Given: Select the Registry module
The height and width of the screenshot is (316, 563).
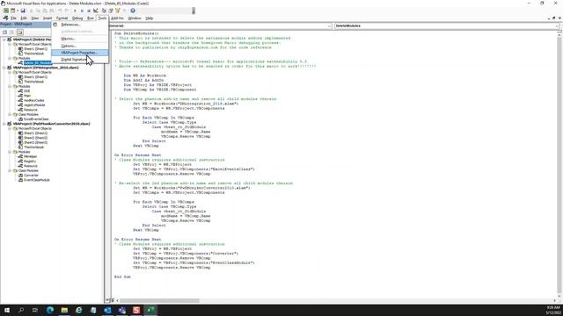Looking at the screenshot, I should tap(30, 162).
